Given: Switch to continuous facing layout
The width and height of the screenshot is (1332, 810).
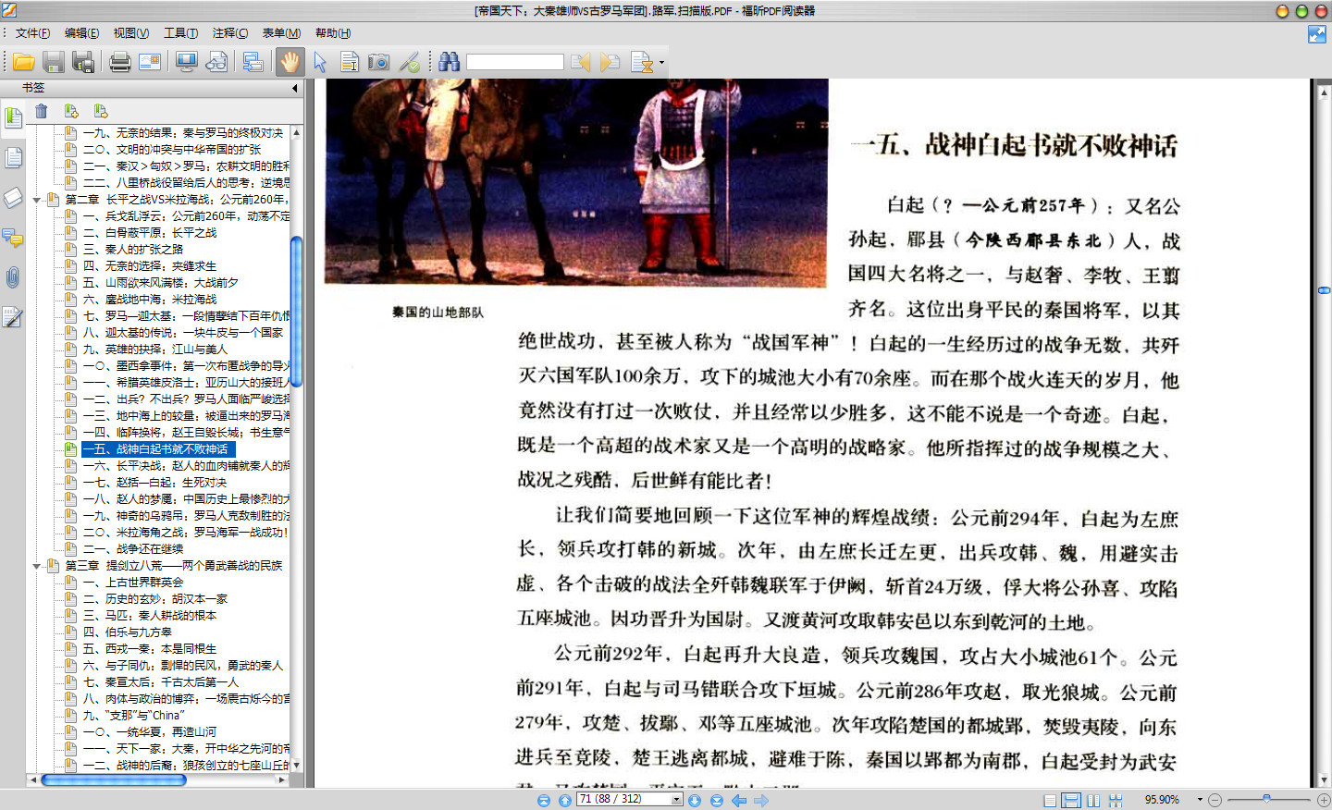Looking at the screenshot, I should pos(1116,801).
